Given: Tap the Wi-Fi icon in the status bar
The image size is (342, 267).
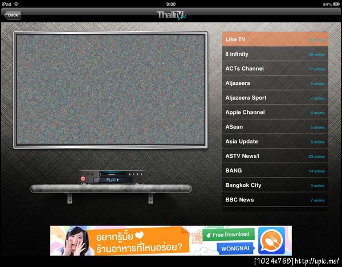Looking at the screenshot, I should coord(16,4).
